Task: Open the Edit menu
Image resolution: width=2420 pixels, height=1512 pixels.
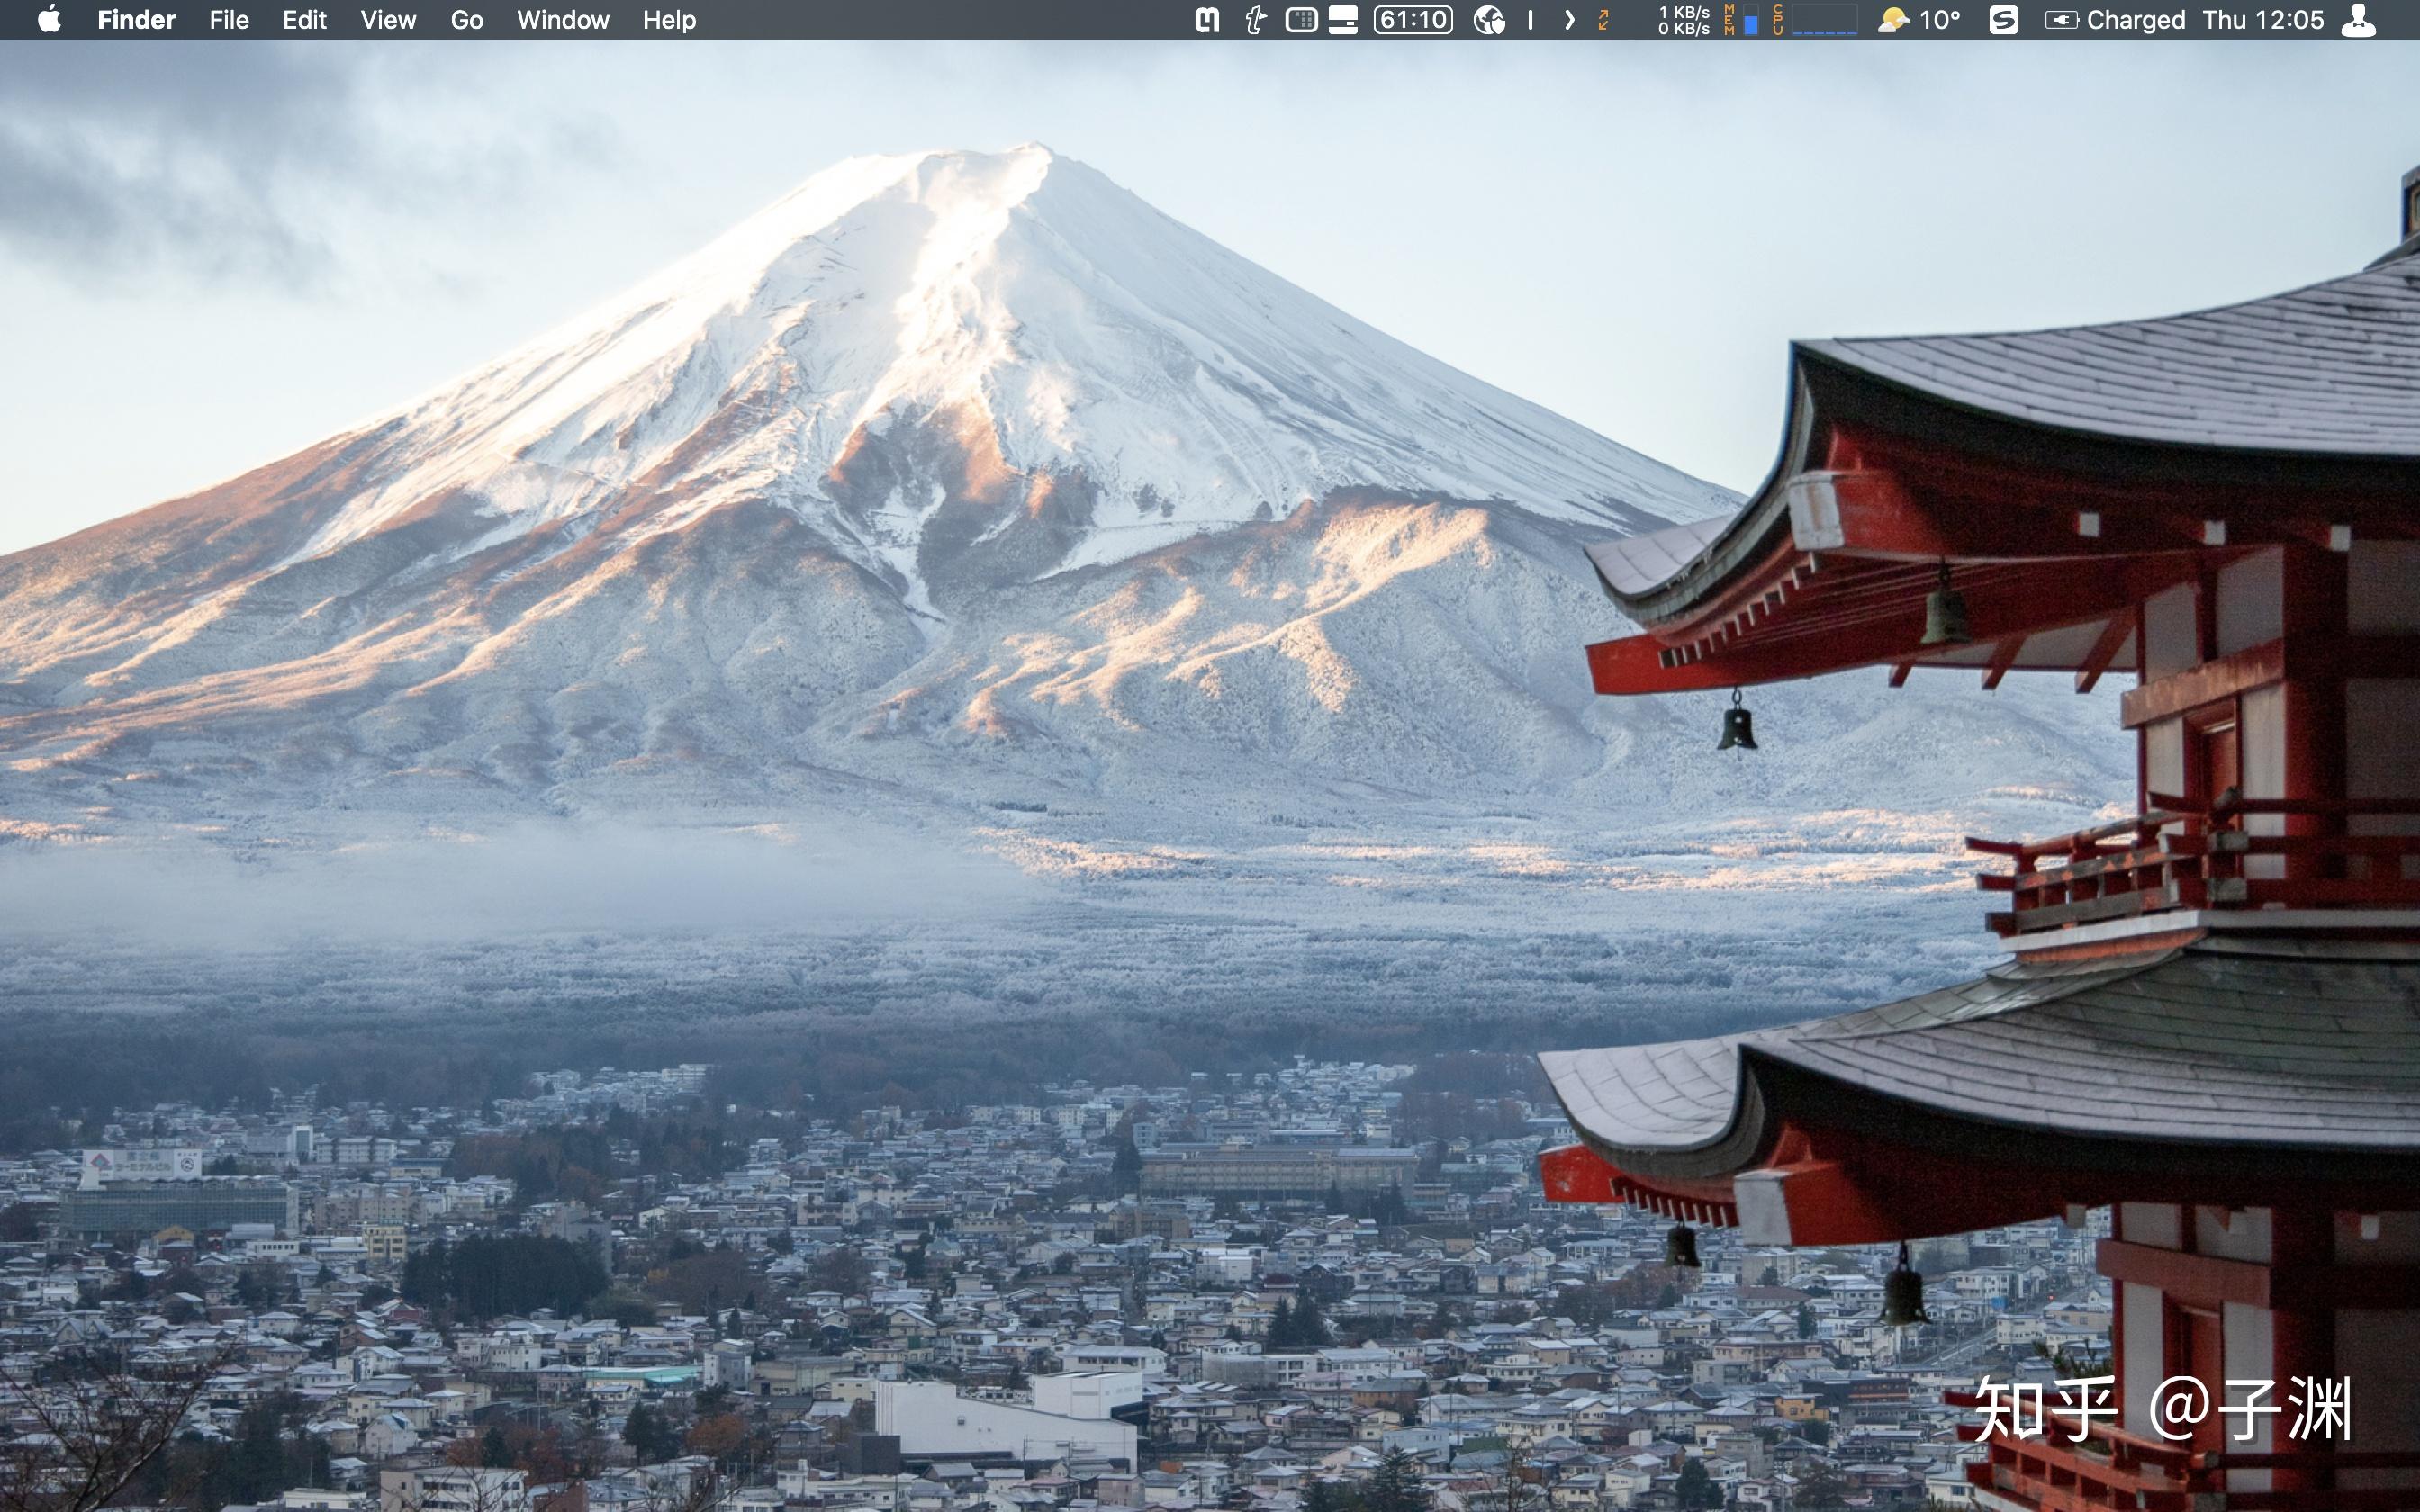Action: tap(304, 20)
